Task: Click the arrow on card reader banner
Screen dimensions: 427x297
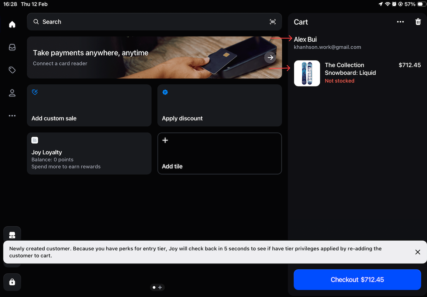Action: tap(271, 57)
